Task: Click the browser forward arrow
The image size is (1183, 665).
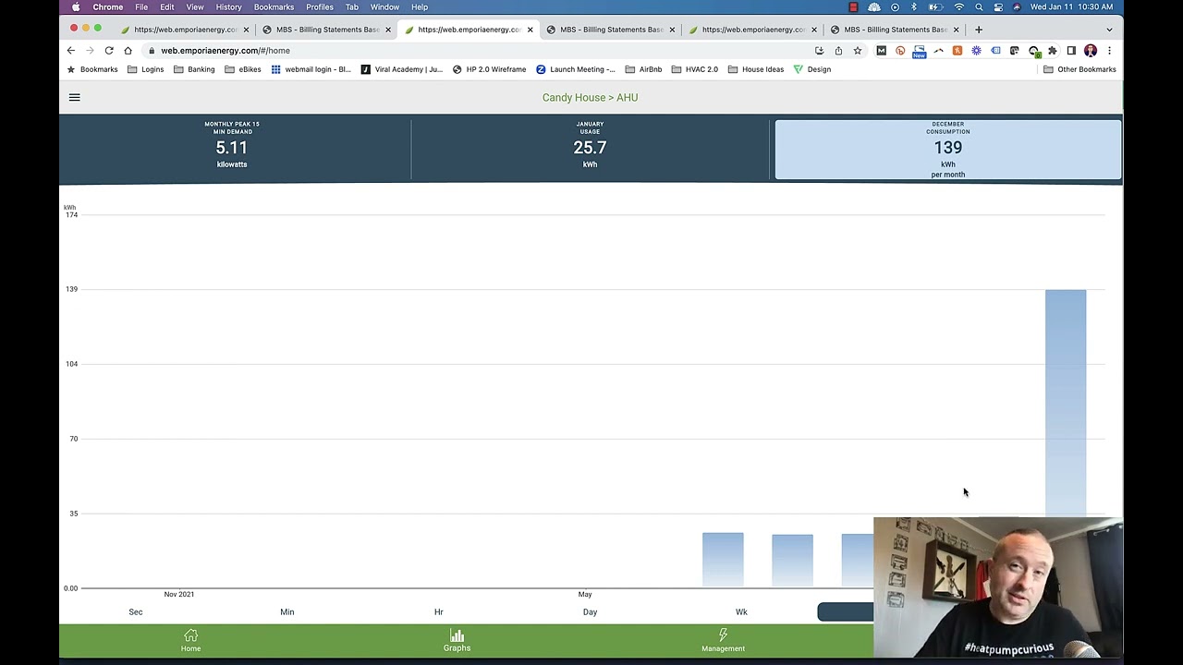Action: (90, 51)
